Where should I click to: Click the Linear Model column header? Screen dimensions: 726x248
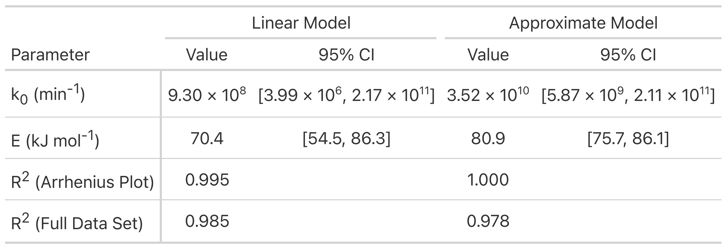(301, 23)
